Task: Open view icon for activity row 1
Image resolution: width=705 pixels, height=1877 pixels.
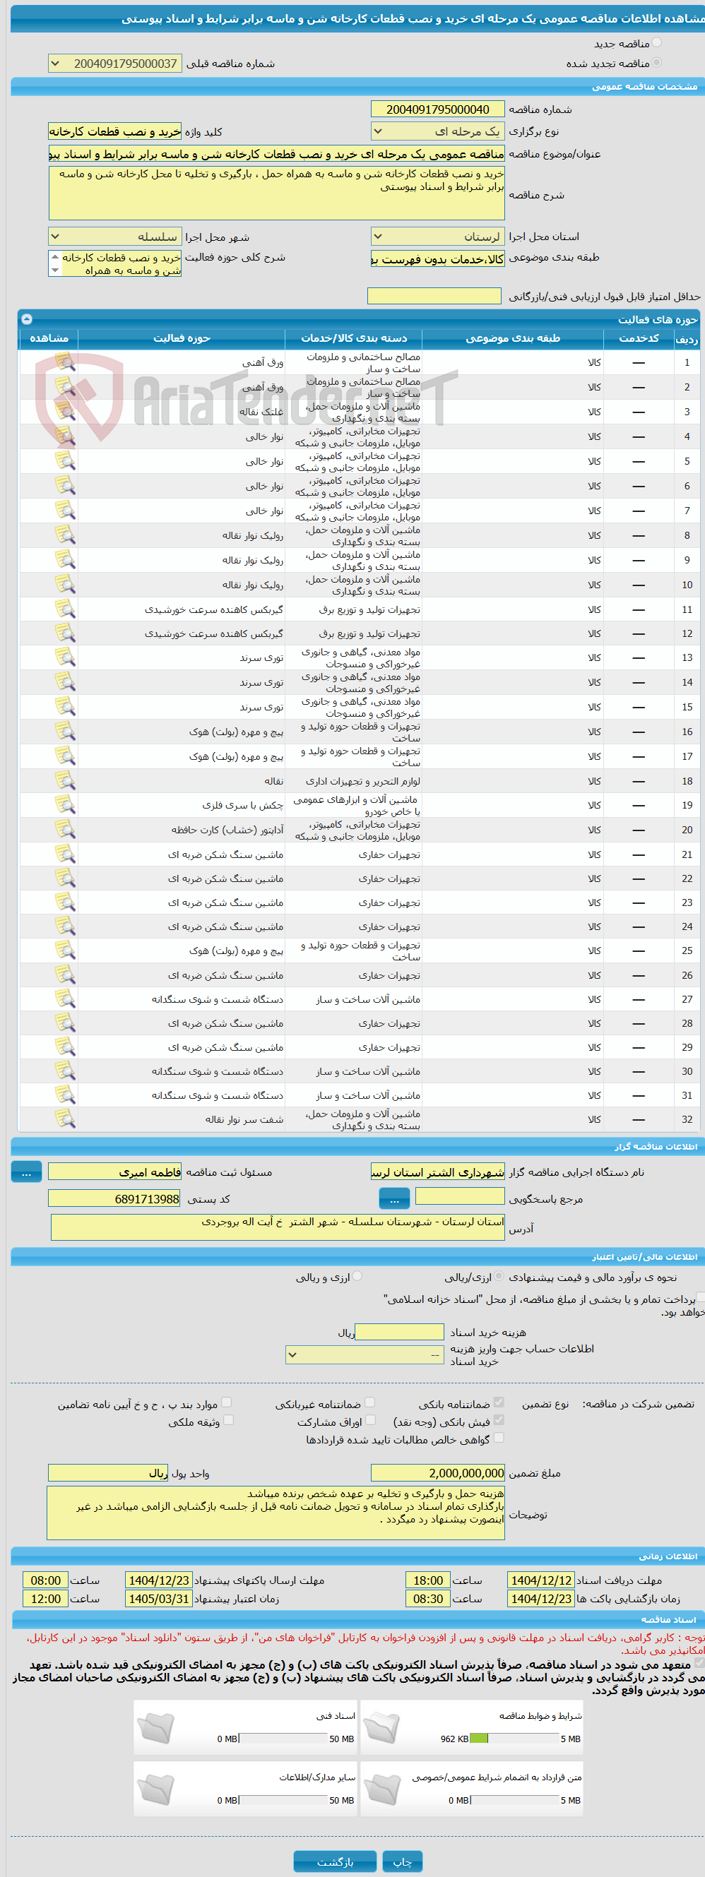Action: (65, 362)
